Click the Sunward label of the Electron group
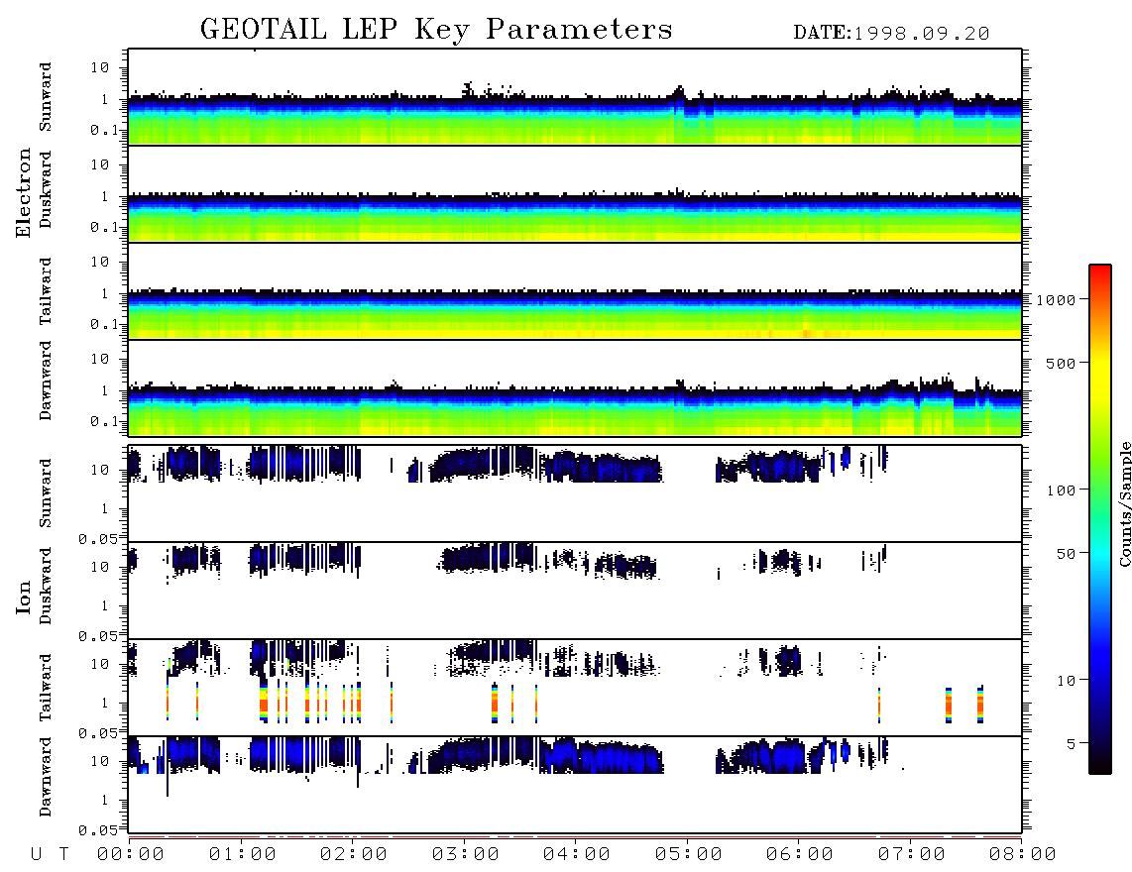1132x872 pixels. click(46, 97)
